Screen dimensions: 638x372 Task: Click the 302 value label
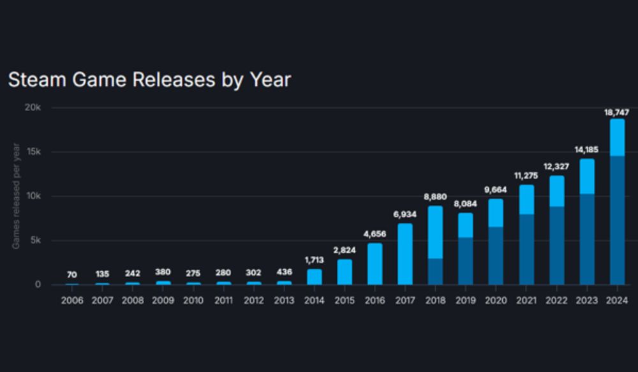(x=253, y=272)
